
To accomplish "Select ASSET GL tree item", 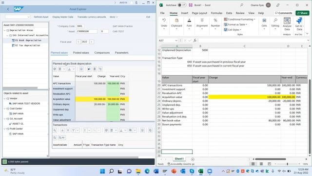I will click(x=18, y=124).
